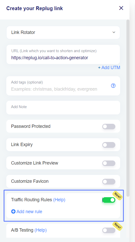Click the plus icon beside Add new rule
The image size is (135, 242).
(x=13, y=211)
